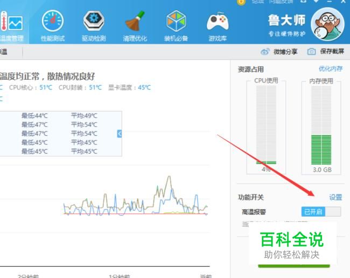Click the 资源占用 section heading
This screenshot has height=278, width=350.
(251, 69)
